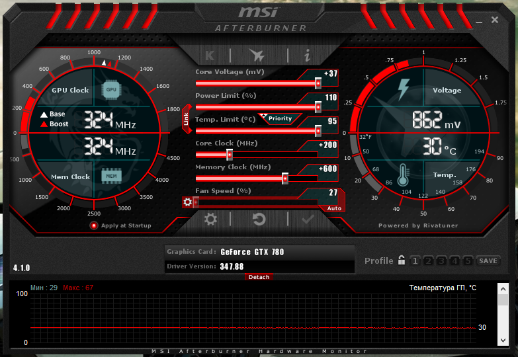Click the driver version 347.88 text
This screenshot has width=518, height=357.
[x=232, y=266]
